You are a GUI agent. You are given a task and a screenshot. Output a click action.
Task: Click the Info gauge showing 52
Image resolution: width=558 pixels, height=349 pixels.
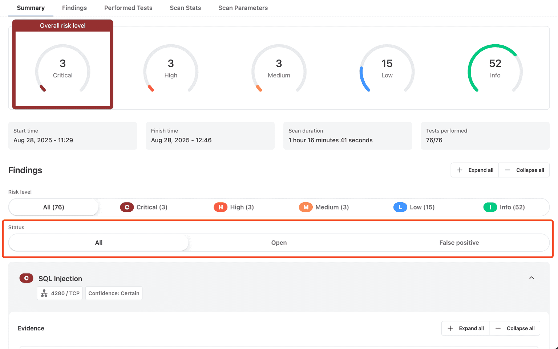click(495, 68)
